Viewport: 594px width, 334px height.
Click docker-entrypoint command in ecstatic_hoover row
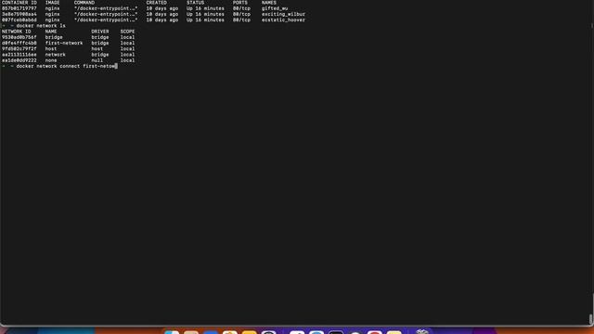(x=106, y=19)
